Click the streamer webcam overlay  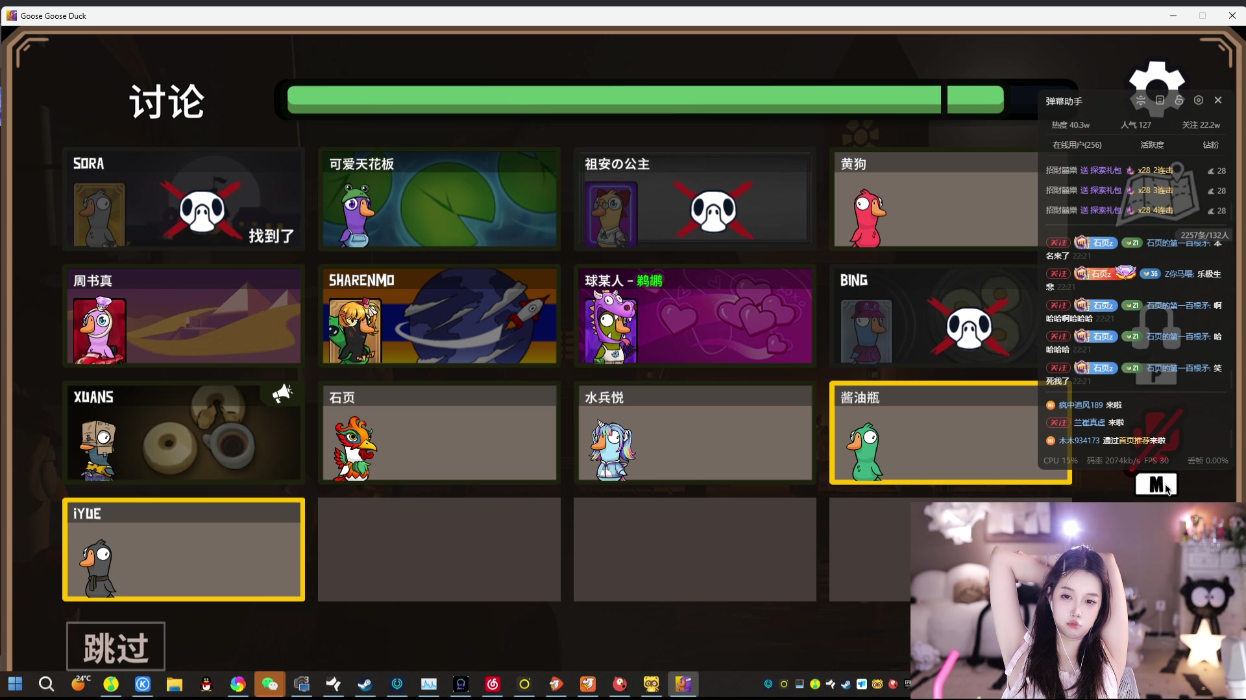(x=1077, y=600)
